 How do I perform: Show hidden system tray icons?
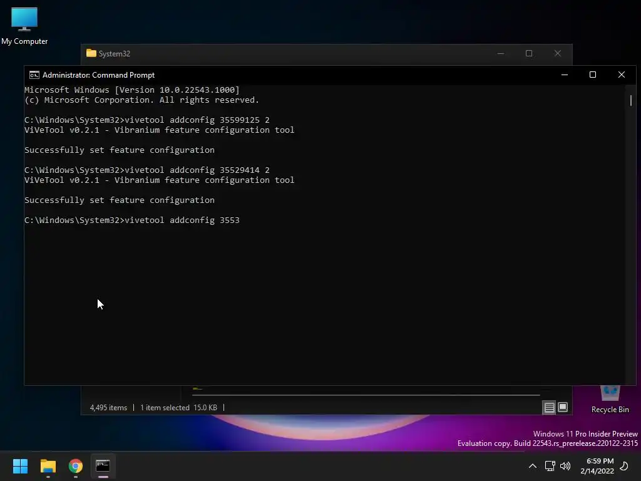(532, 466)
